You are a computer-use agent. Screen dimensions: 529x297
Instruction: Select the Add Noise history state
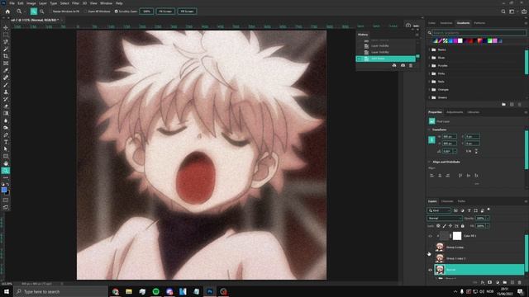386,59
